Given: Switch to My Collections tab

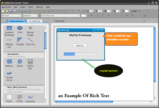Looking at the screenshot, I should click(x=35, y=21).
